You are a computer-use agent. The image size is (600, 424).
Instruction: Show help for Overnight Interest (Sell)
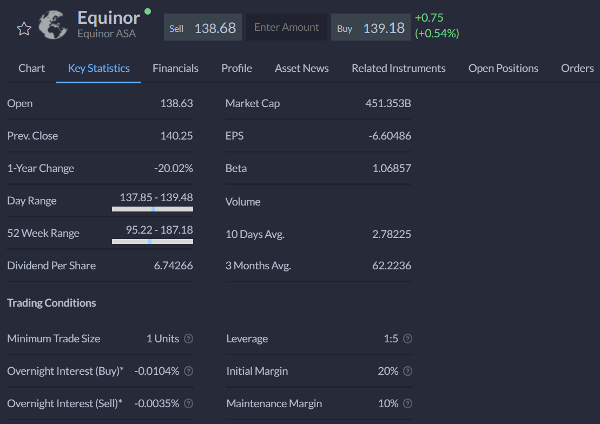click(x=188, y=403)
